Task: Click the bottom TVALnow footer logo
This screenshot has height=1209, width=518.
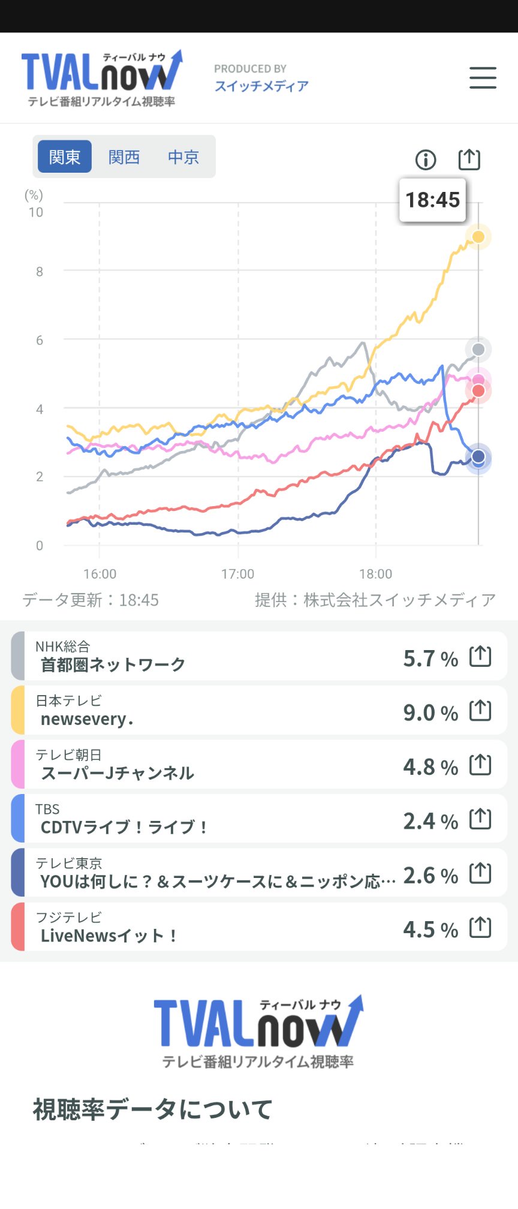Action: (x=258, y=1032)
